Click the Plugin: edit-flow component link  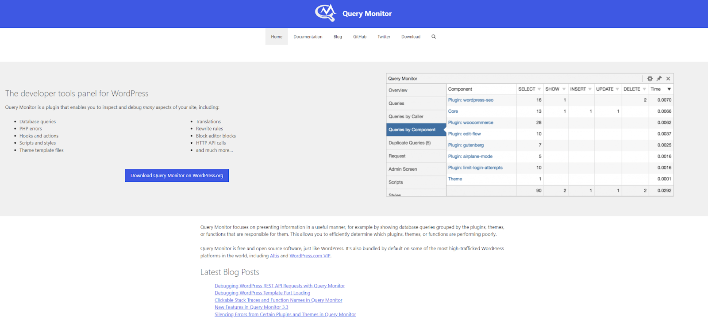[x=464, y=134]
